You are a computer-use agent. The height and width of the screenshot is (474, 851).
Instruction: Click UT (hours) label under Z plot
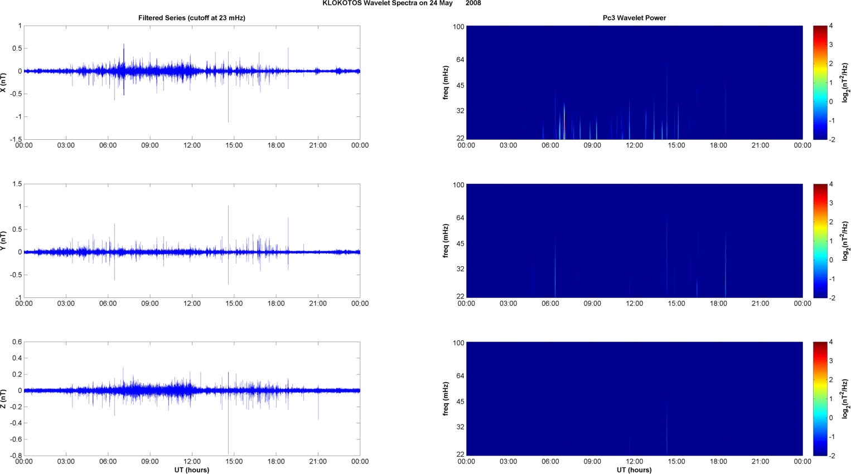pyautogui.click(x=191, y=470)
